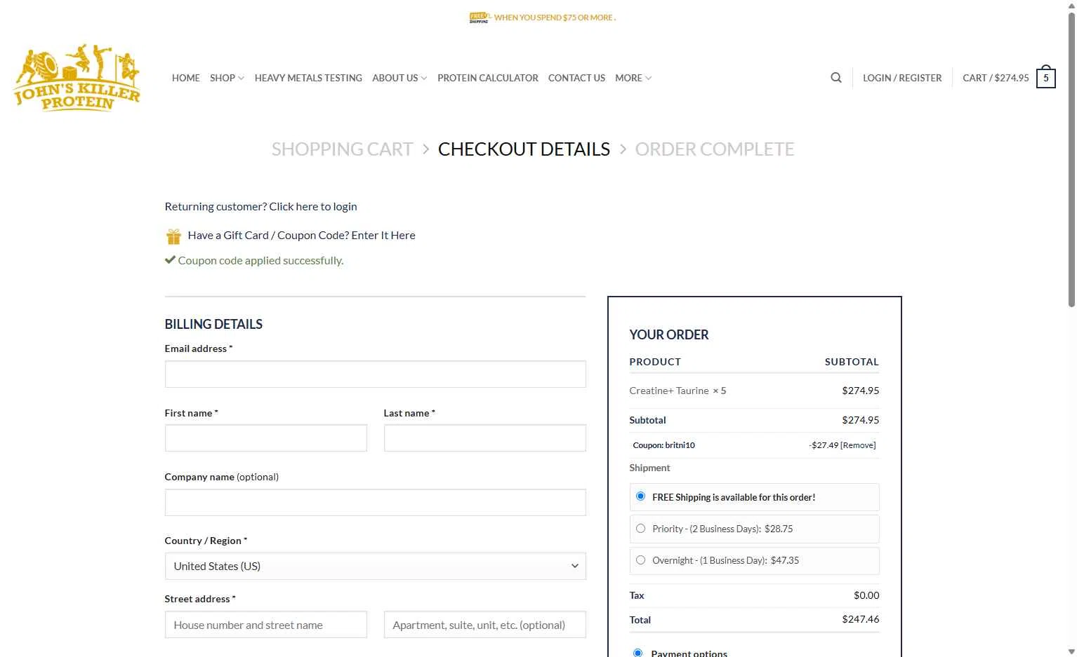The height and width of the screenshot is (657, 1077).
Task: Click 'Click here to login' link
Action: point(313,207)
